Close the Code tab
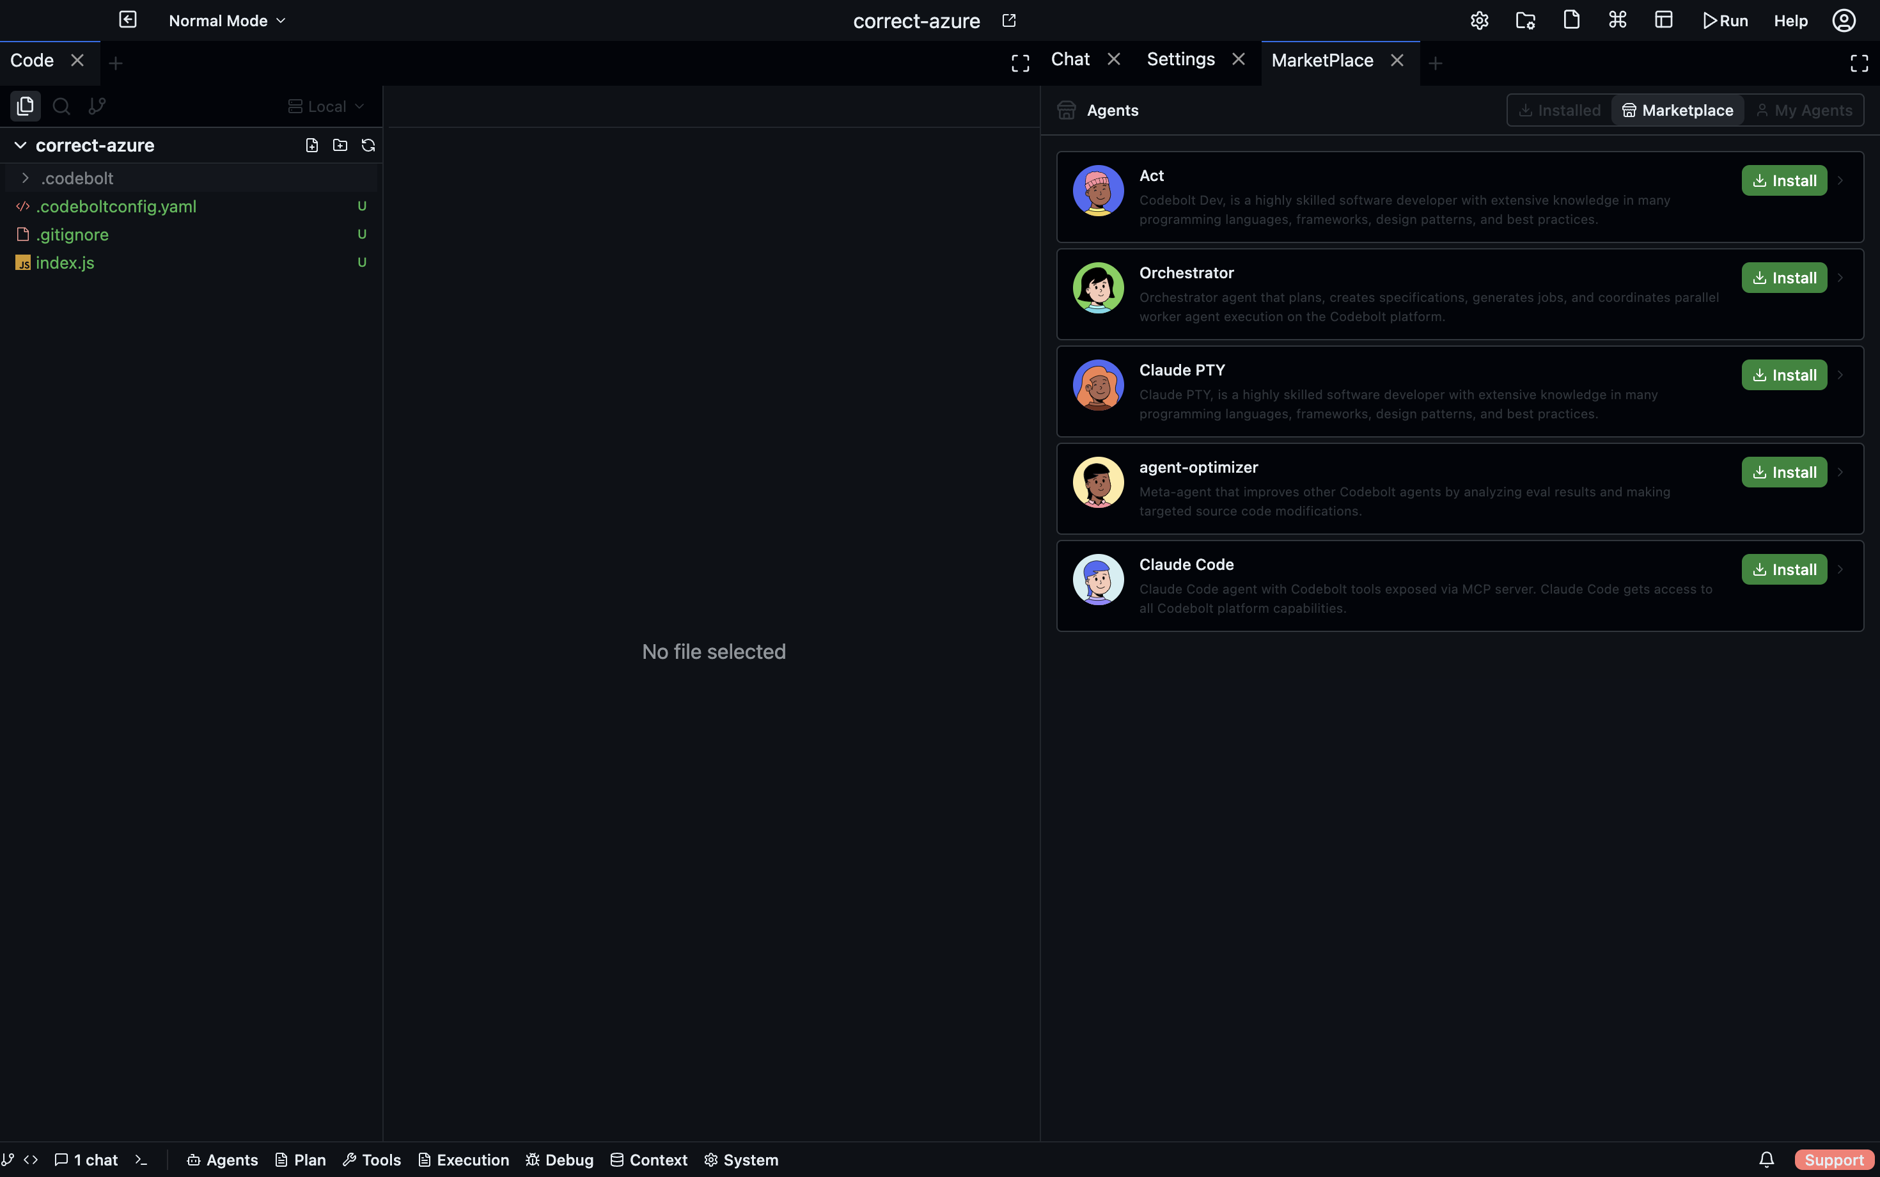The width and height of the screenshot is (1880, 1177). [77, 60]
